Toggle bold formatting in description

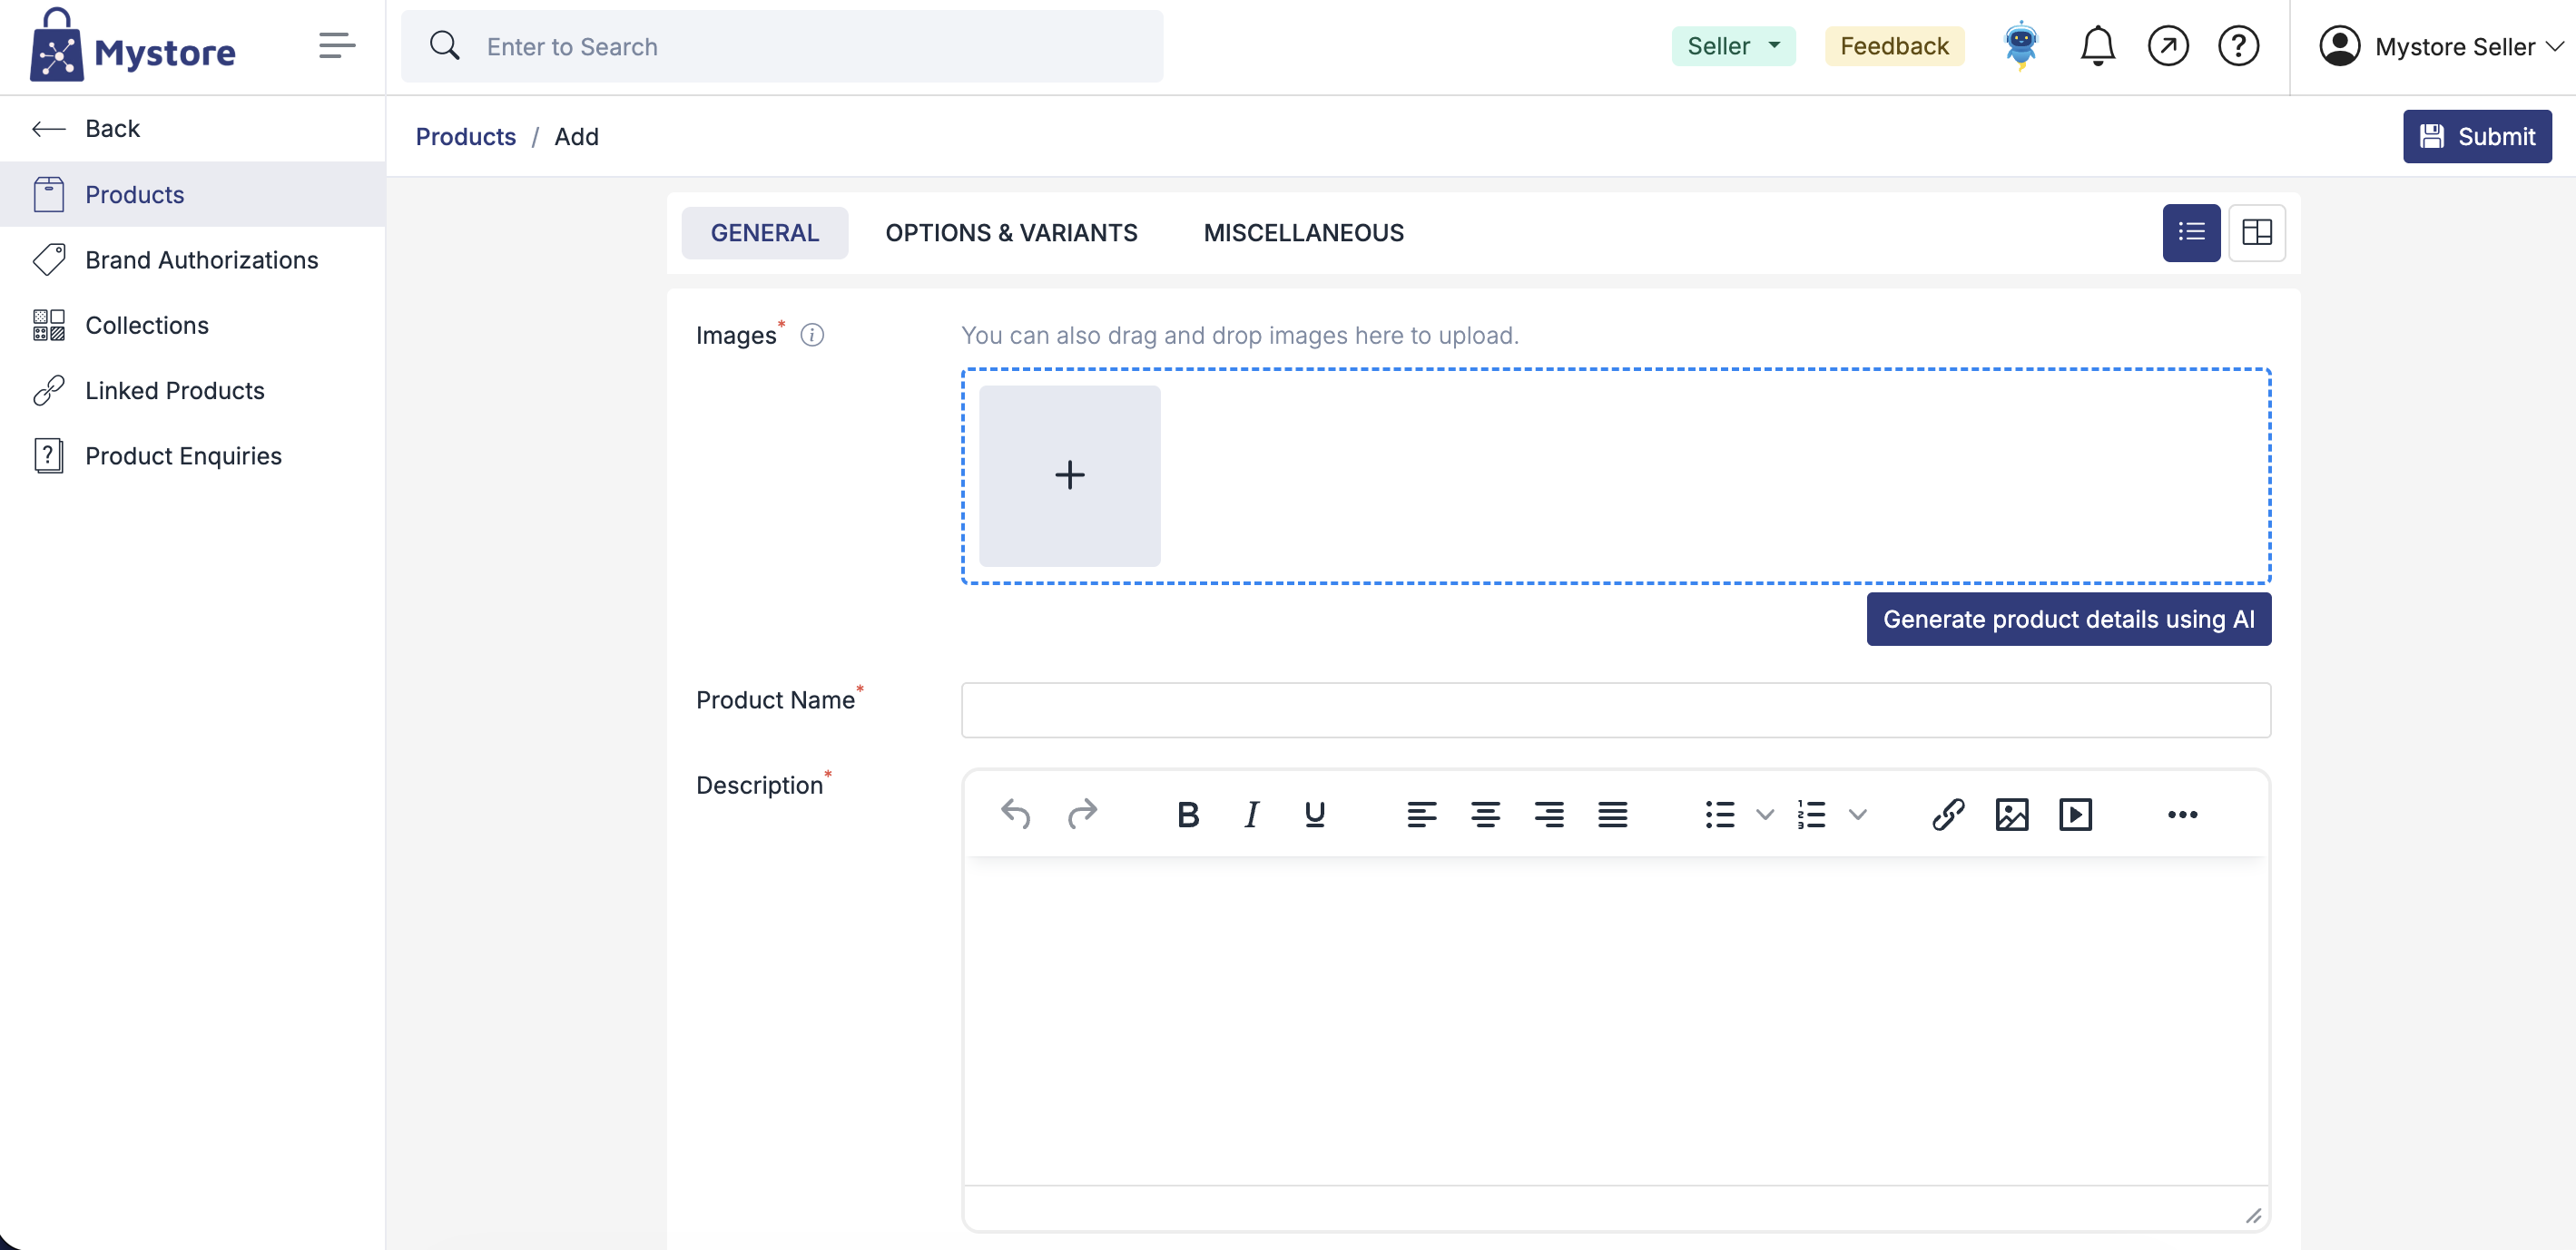[1187, 815]
